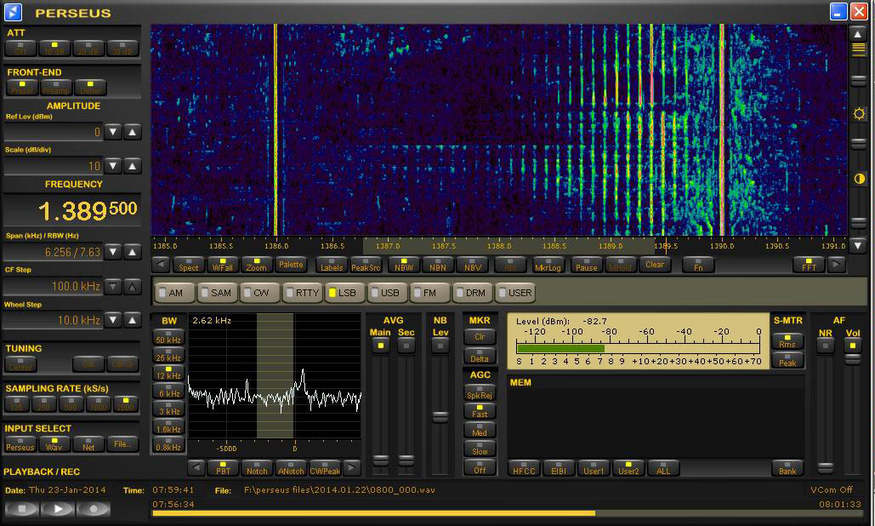Open the MkrLog marker log
Image resolution: width=875 pixels, height=526 pixels.
[x=548, y=265]
